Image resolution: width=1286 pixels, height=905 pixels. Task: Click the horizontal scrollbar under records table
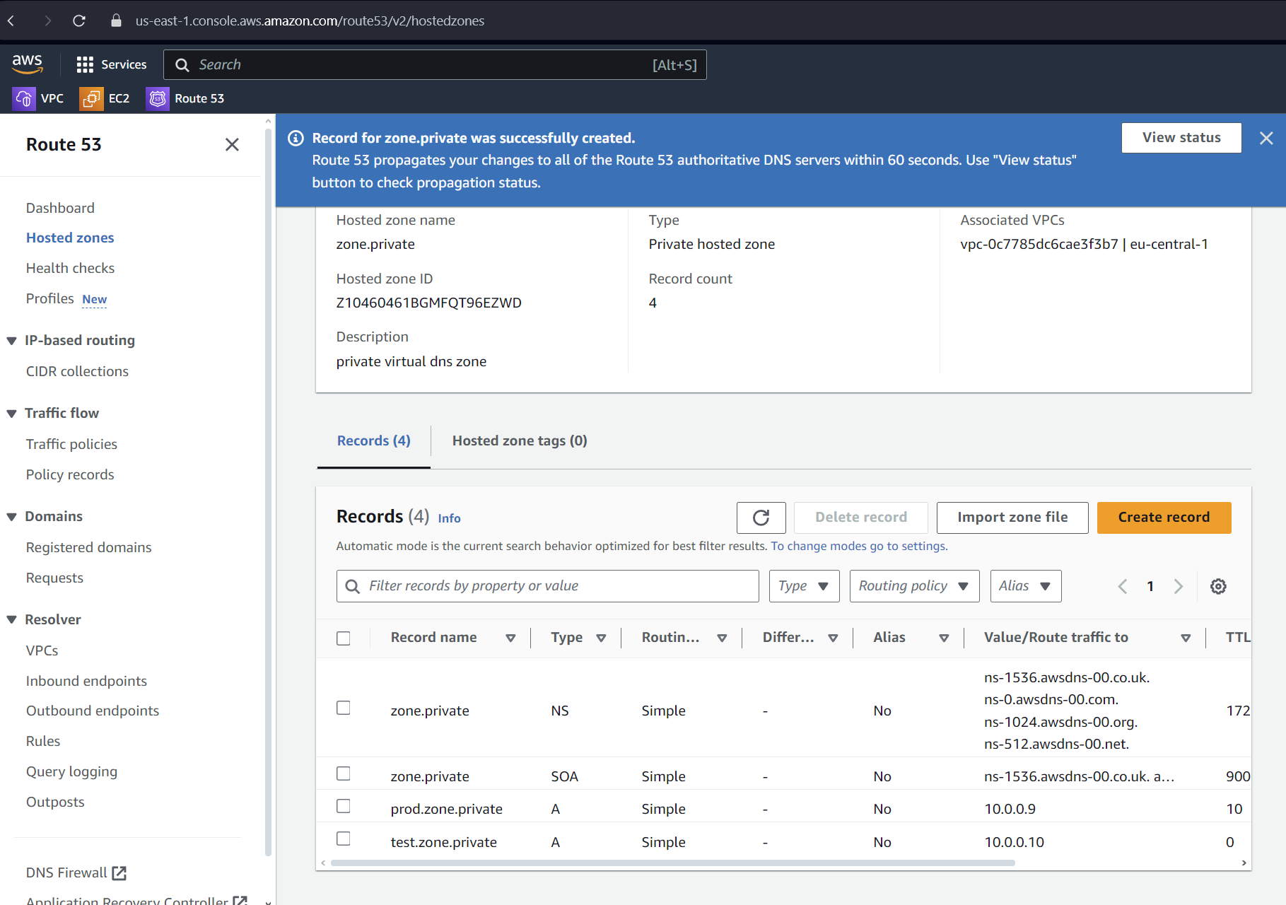[672, 863]
